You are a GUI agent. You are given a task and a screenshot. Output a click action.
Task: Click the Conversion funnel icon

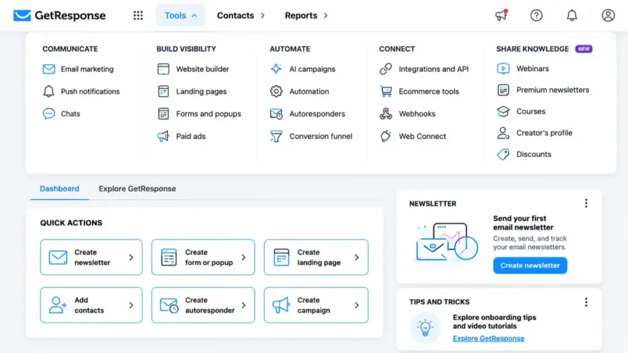click(x=276, y=136)
